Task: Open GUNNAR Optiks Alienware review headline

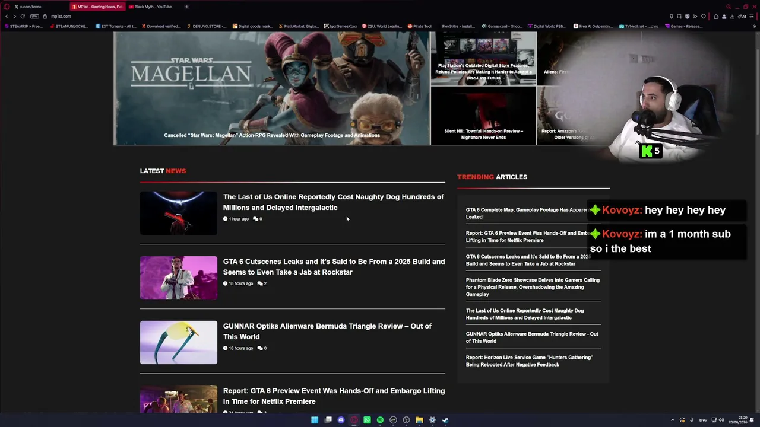Action: (x=327, y=332)
